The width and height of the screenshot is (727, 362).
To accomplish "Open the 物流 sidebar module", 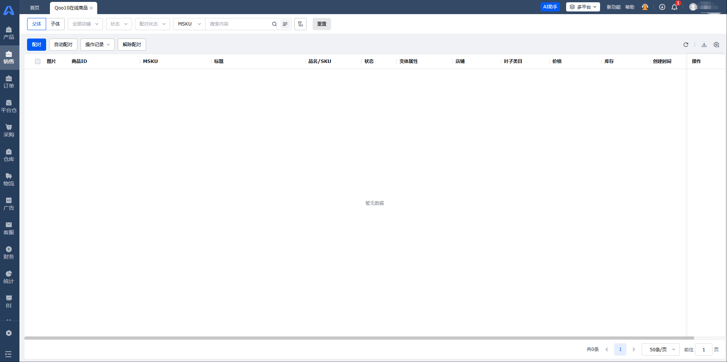I will [x=9, y=180].
